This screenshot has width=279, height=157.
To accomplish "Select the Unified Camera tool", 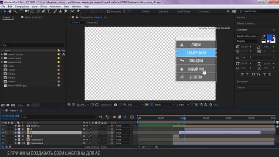I will click(x=27, y=11).
